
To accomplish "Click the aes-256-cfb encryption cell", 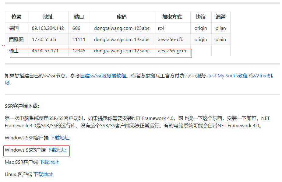I will (x=172, y=40).
